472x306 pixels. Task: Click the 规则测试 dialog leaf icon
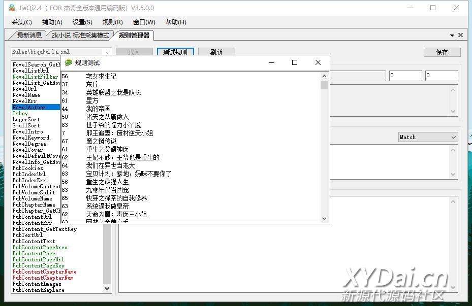point(69,62)
